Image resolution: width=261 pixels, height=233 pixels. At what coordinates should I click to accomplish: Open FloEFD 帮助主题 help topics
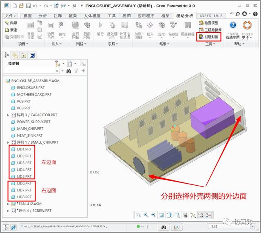pyautogui.click(x=232, y=30)
